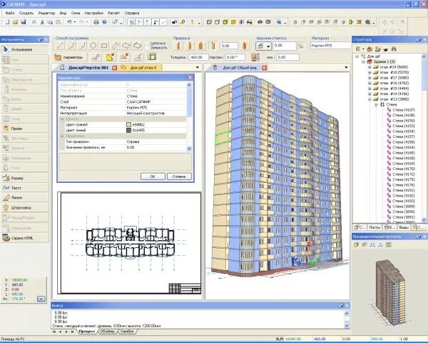Image resolution: width=428 pixels, height=343 pixels.
Task: Switch to the Объекты output tab
Action: pos(108,332)
